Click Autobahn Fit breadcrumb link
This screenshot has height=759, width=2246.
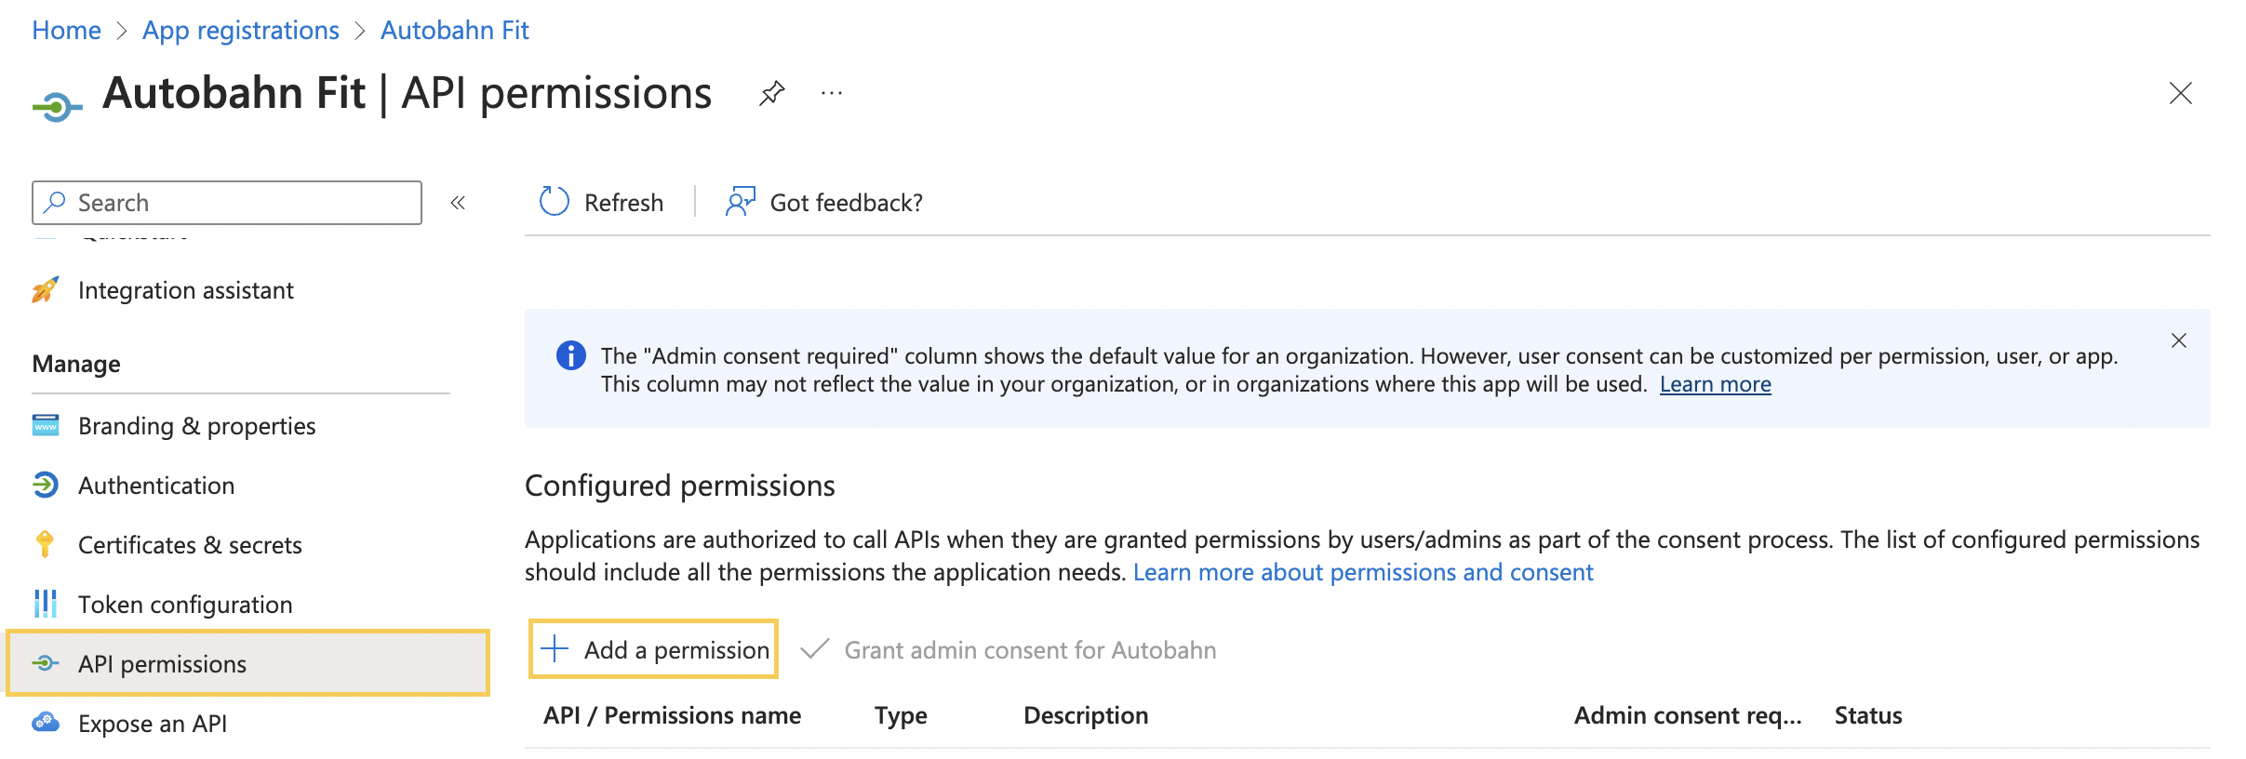click(455, 30)
